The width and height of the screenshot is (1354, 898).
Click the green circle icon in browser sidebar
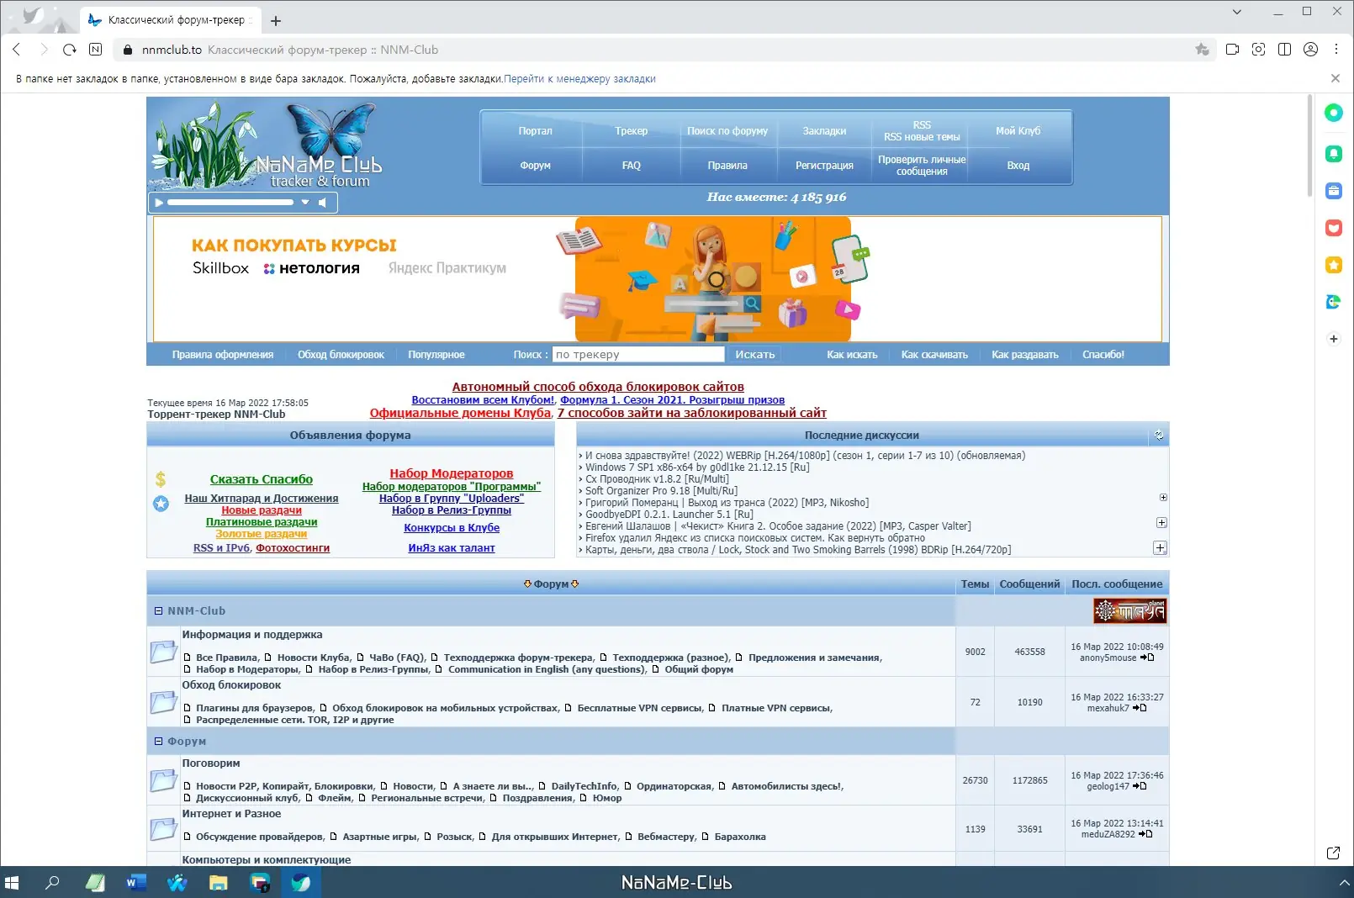[1334, 113]
